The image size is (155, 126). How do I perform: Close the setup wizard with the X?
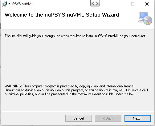click(x=147, y=4)
